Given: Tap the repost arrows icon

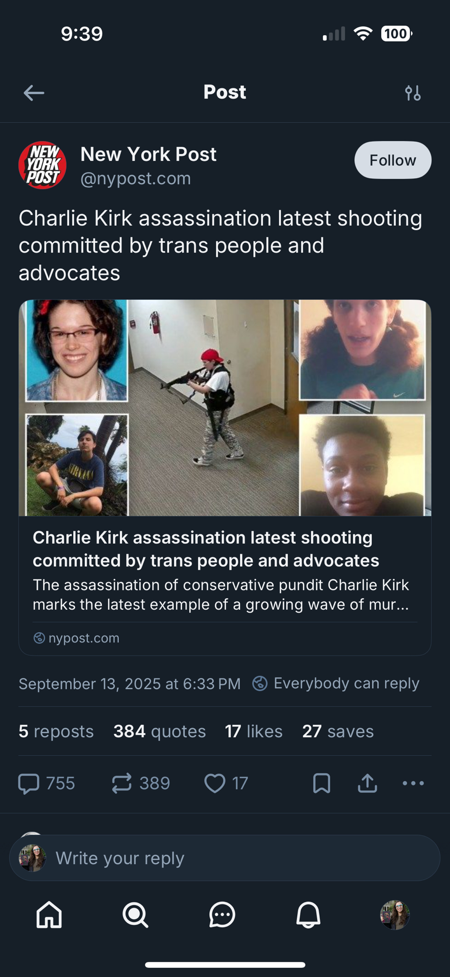Looking at the screenshot, I should [x=122, y=783].
